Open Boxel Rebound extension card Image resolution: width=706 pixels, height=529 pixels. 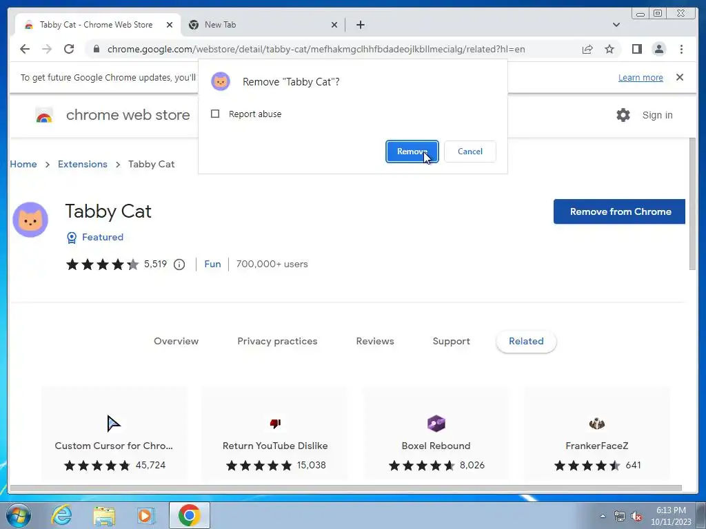point(436,435)
